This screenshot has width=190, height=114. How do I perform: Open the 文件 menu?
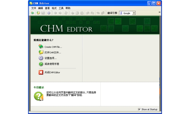coord(34,8)
